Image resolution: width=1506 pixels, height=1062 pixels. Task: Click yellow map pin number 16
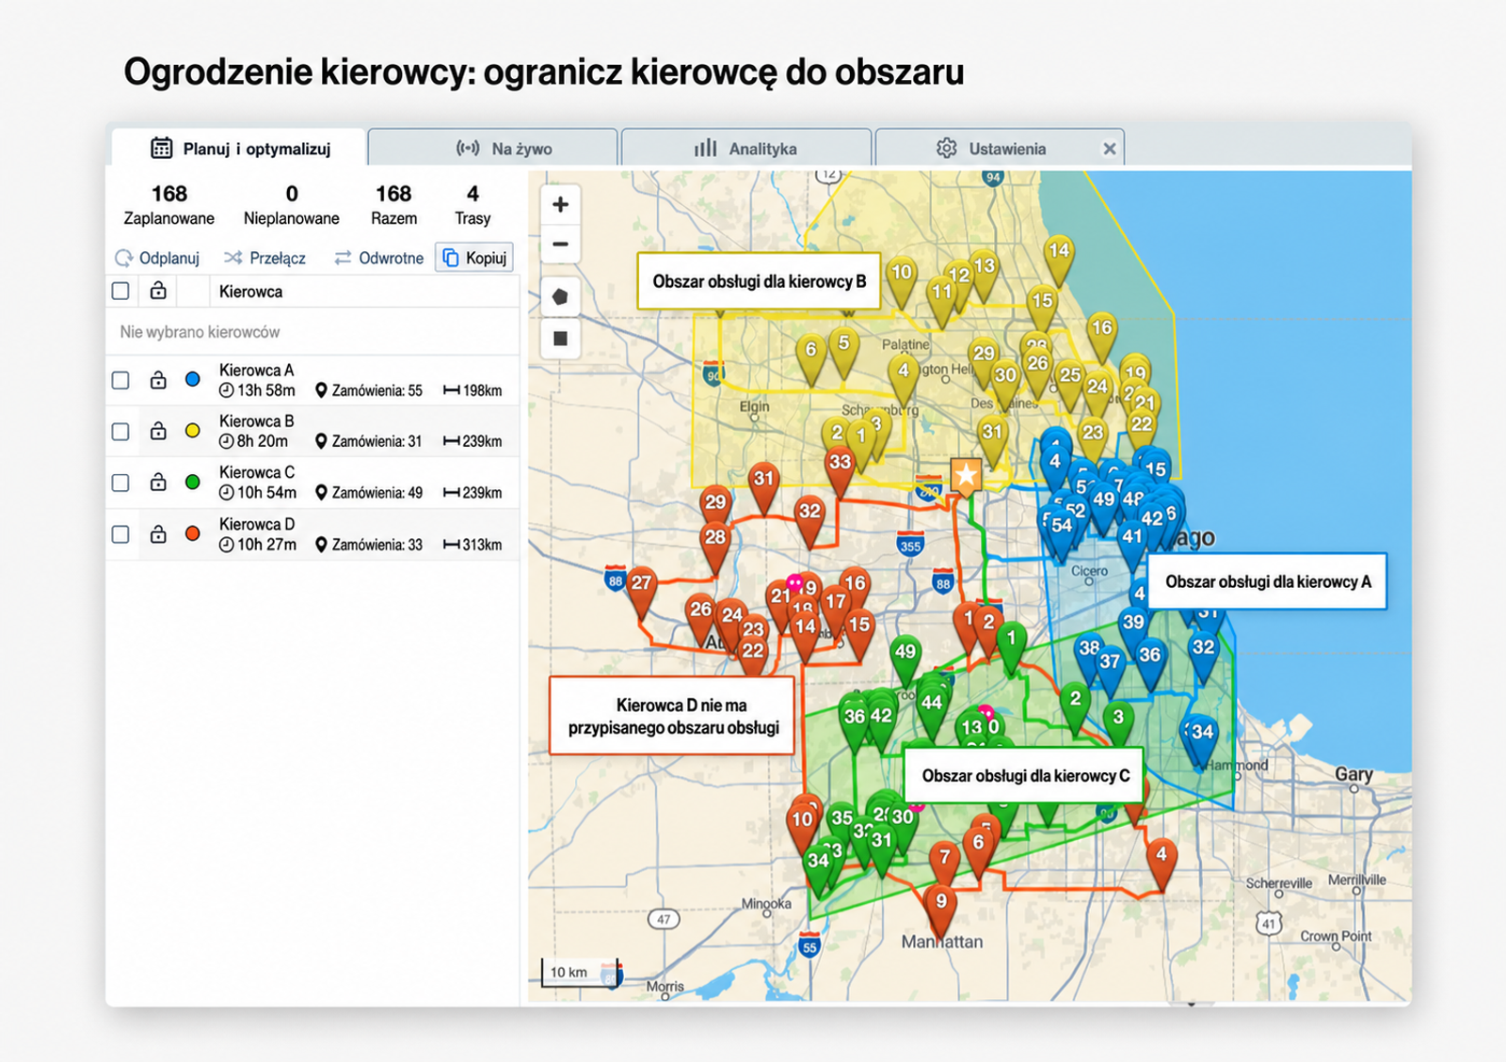pos(1101,336)
